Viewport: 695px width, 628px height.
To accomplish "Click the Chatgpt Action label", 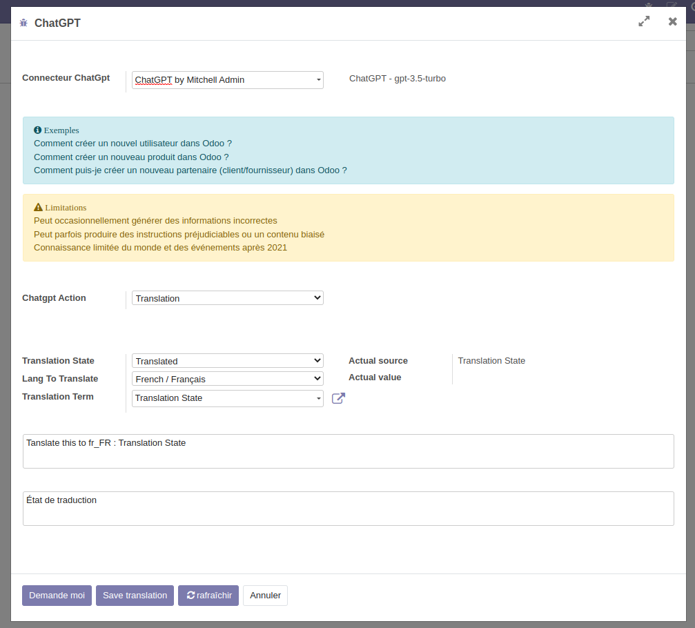I will (54, 298).
